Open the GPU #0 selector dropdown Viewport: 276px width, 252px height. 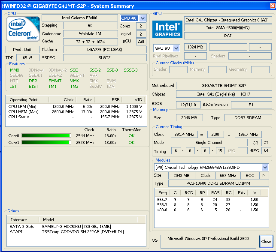point(176,48)
